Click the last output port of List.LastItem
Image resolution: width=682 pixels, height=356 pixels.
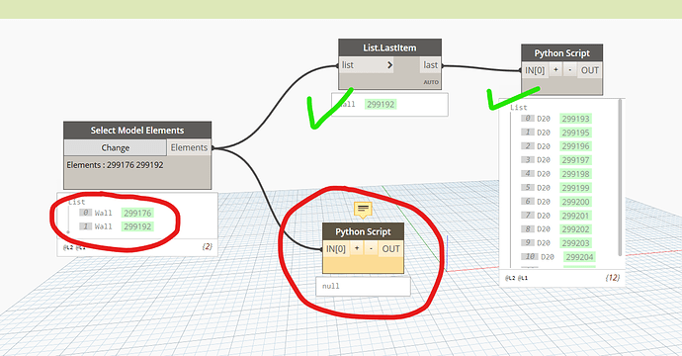pos(431,65)
